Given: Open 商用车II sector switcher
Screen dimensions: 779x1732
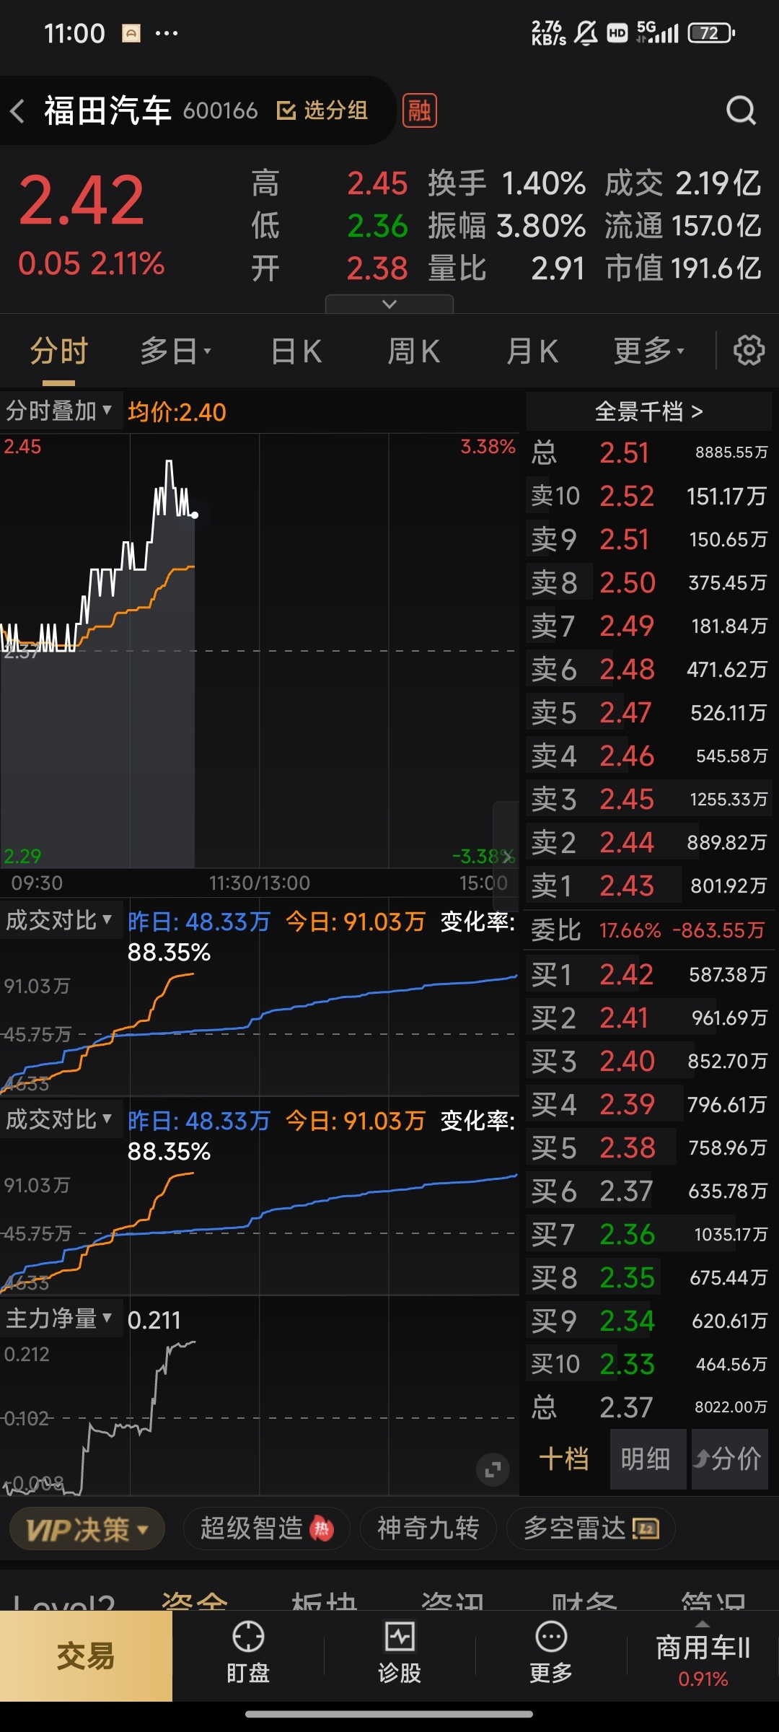Looking at the screenshot, I should [x=703, y=1655].
